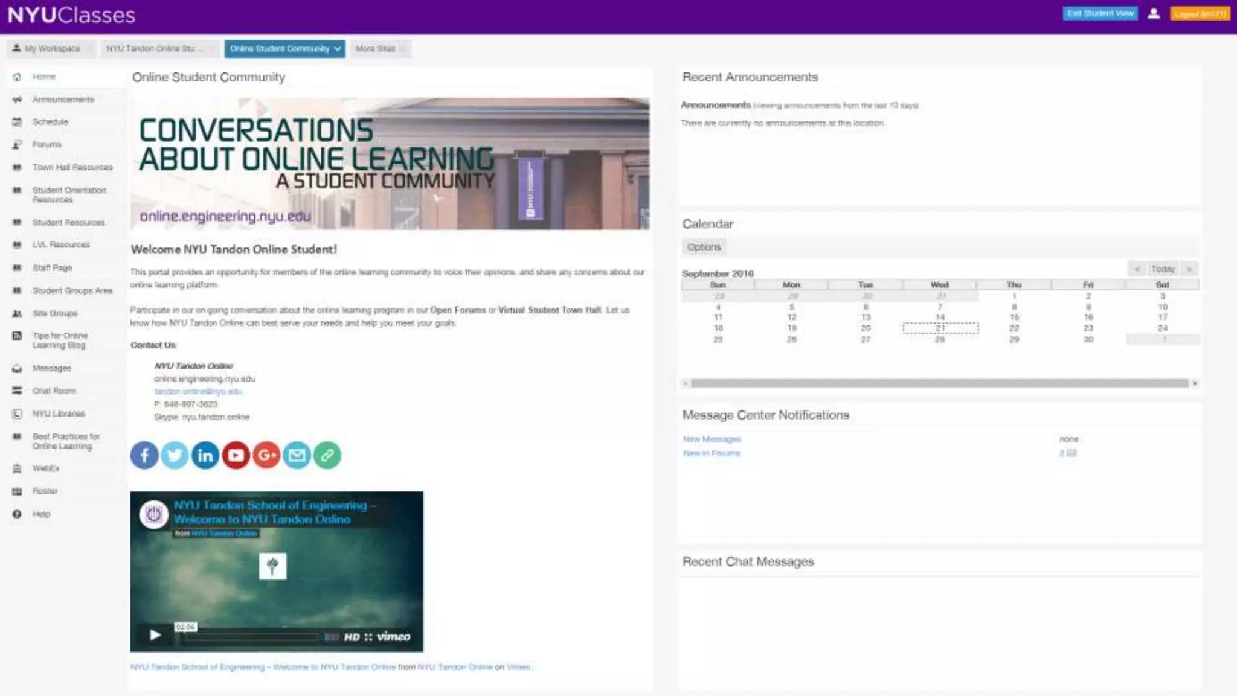Toggle fullscreen on the Vimeo player
The height and width of the screenshot is (696, 1237).
tap(368, 637)
